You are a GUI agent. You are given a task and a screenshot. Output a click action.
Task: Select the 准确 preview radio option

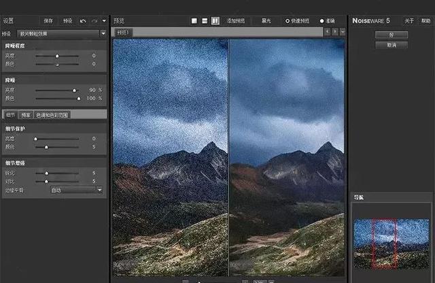coord(322,21)
